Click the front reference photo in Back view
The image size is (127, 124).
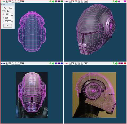click(32, 95)
